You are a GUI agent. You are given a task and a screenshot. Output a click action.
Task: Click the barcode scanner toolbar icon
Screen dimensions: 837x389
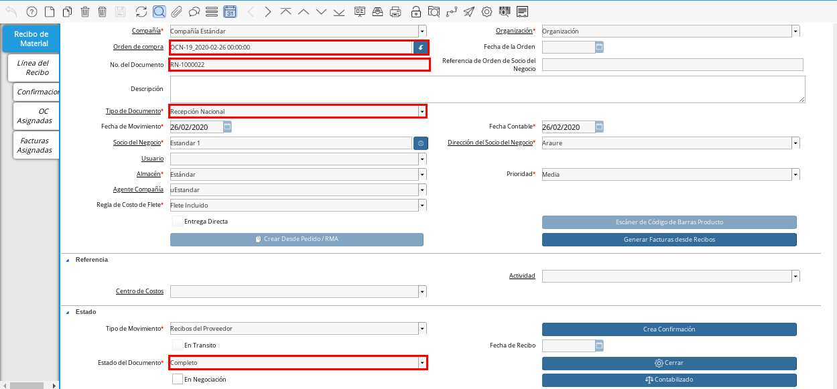point(505,11)
